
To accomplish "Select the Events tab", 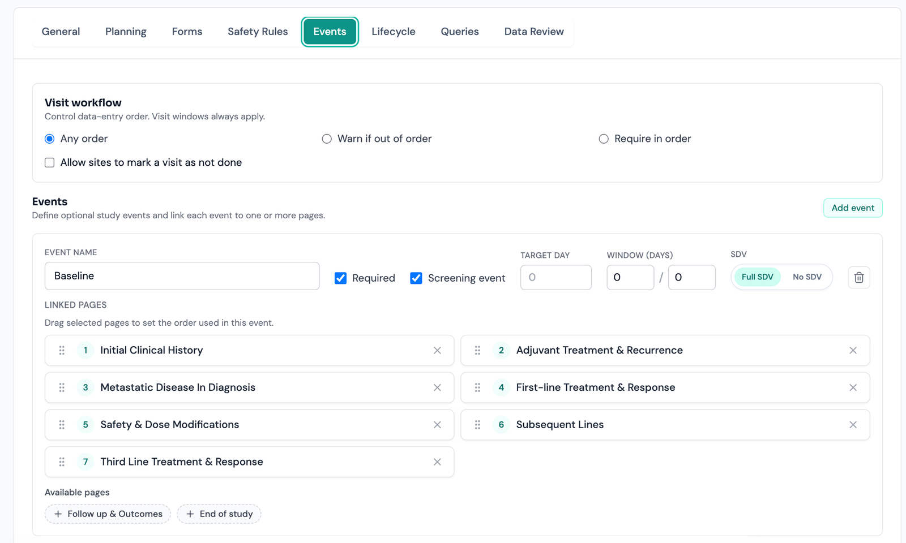I will tap(330, 32).
